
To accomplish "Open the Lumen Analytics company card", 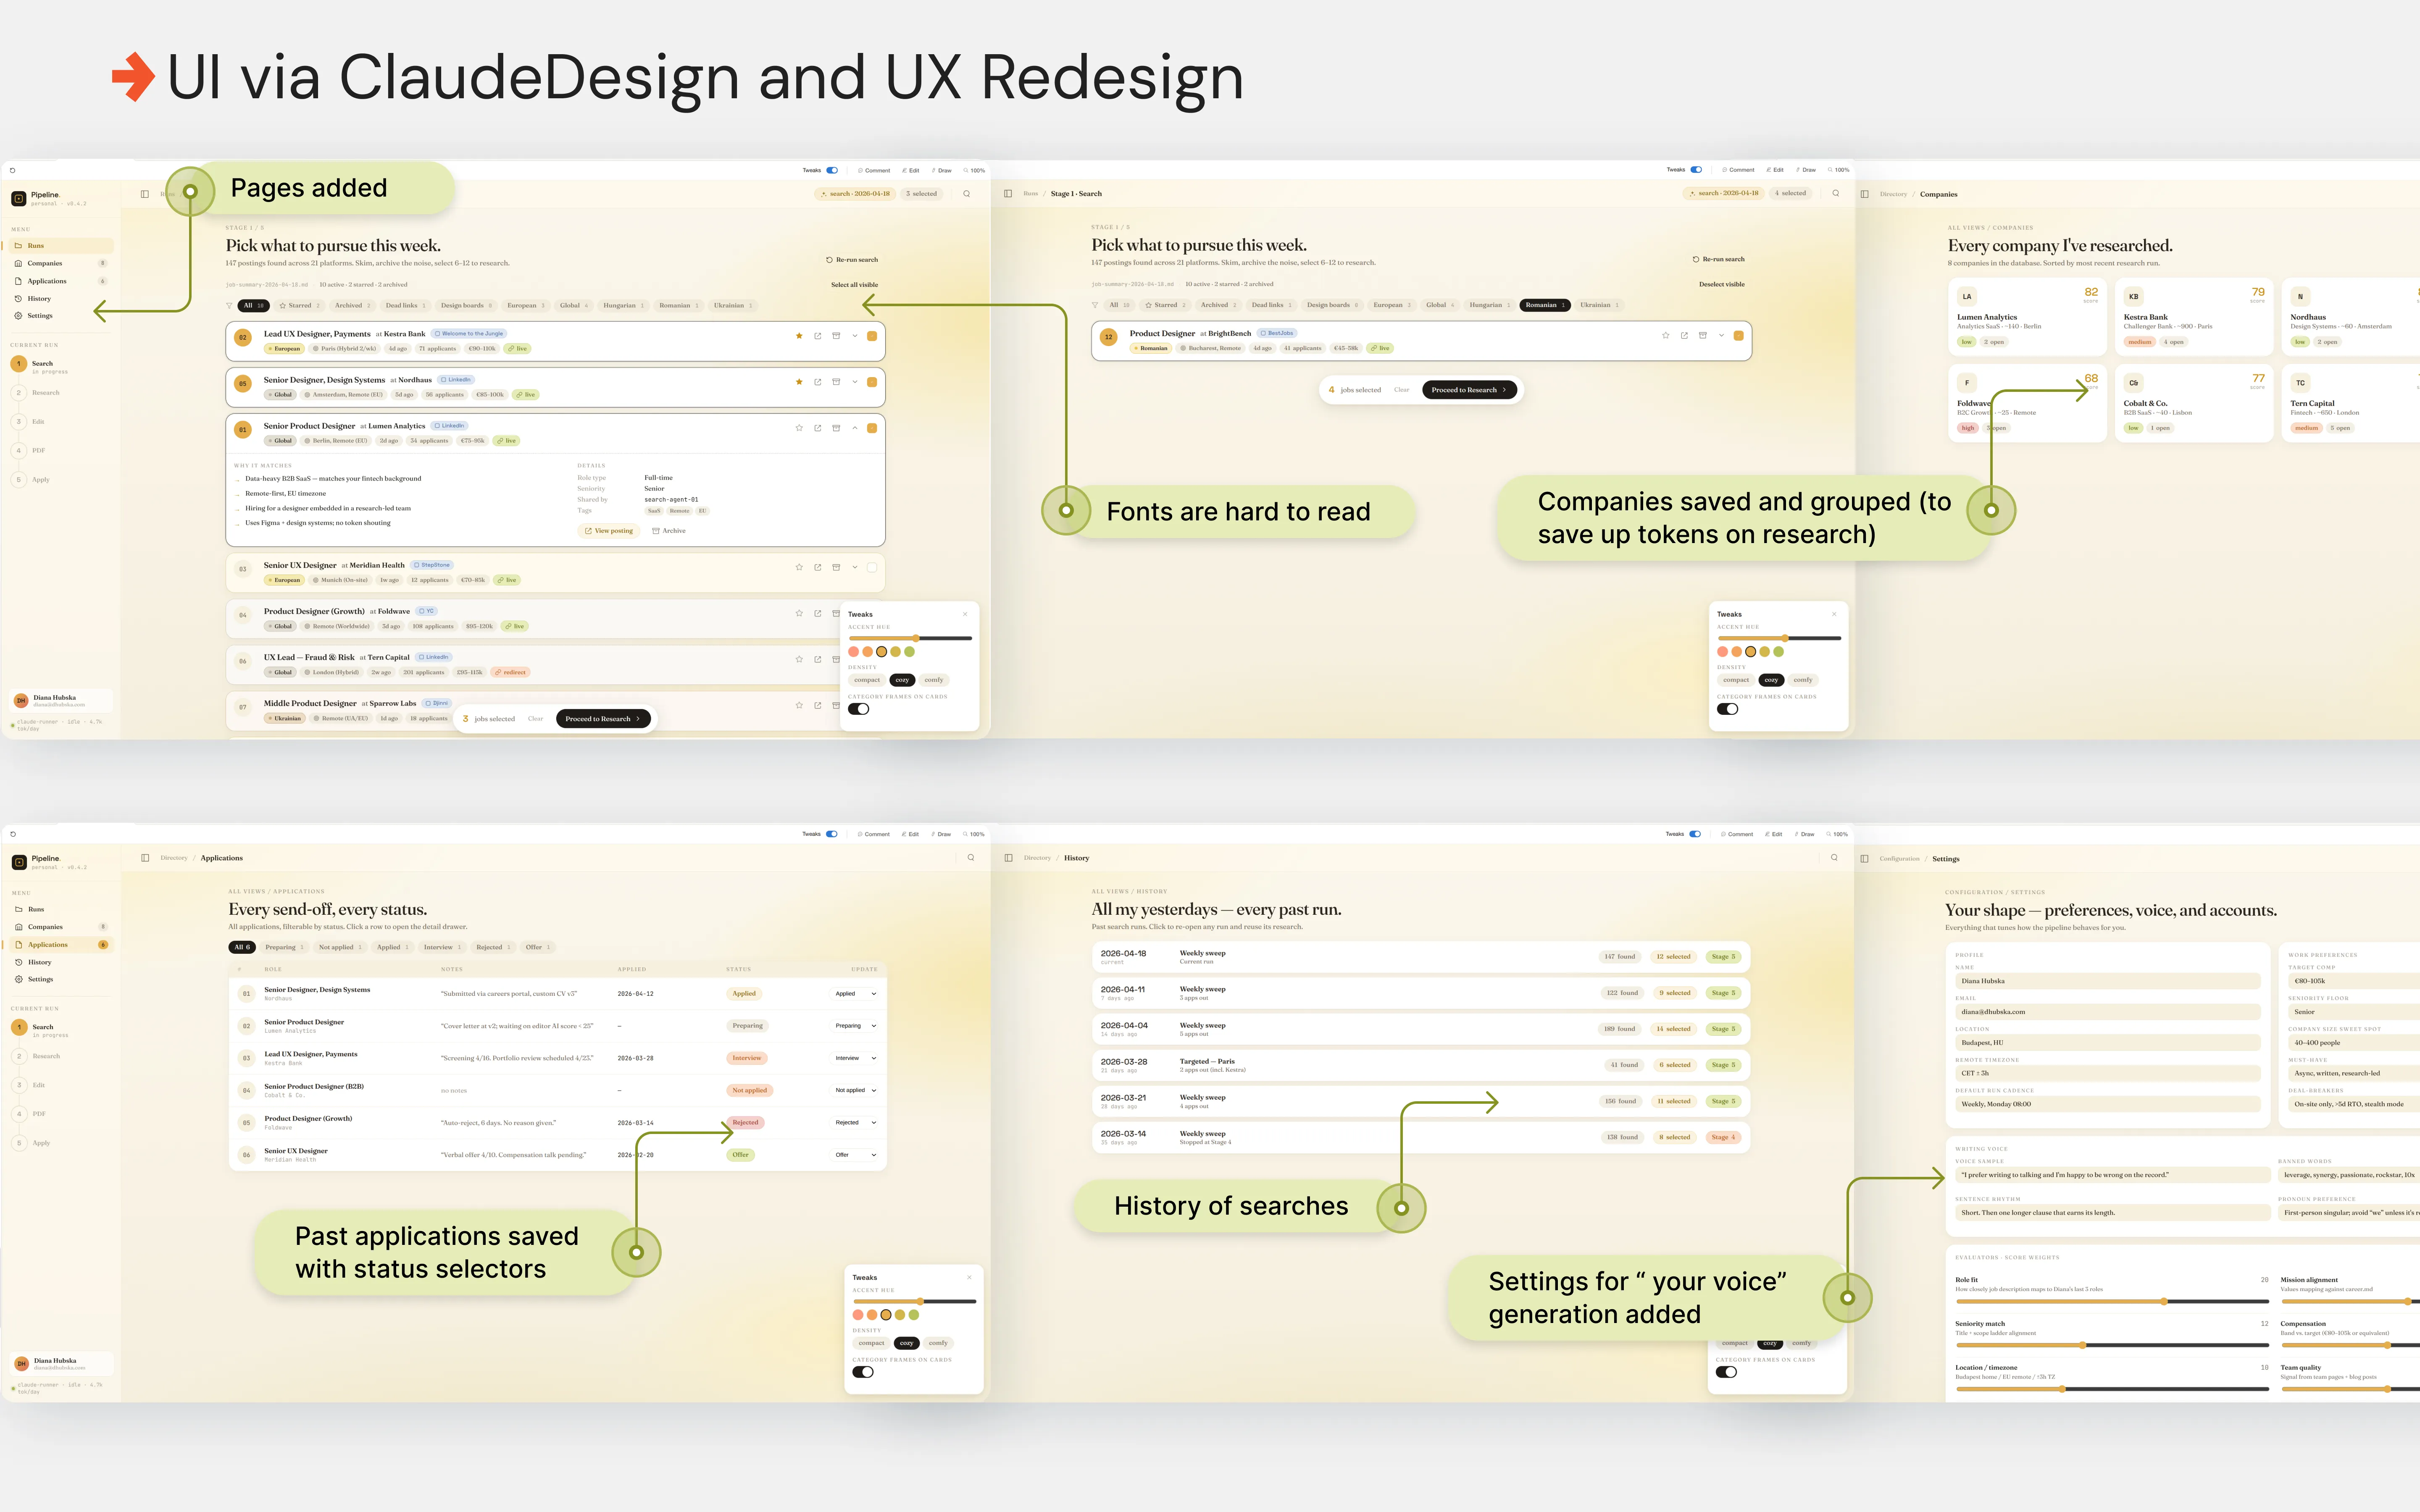I will [x=2027, y=317].
